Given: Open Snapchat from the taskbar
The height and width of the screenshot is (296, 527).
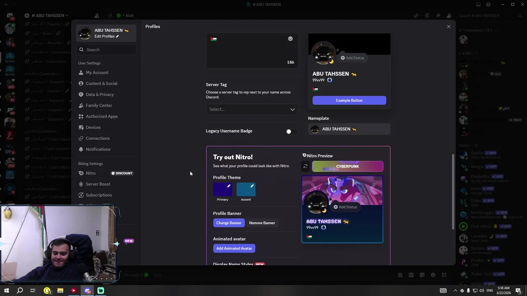Looking at the screenshot, I should 47,291.
